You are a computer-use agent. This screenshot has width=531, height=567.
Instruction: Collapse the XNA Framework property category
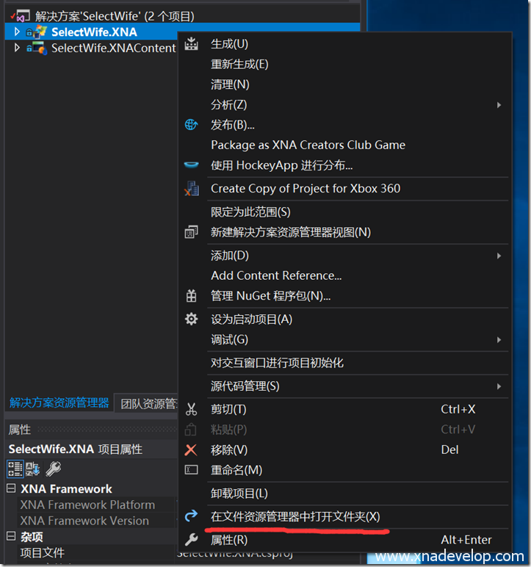tap(11, 489)
